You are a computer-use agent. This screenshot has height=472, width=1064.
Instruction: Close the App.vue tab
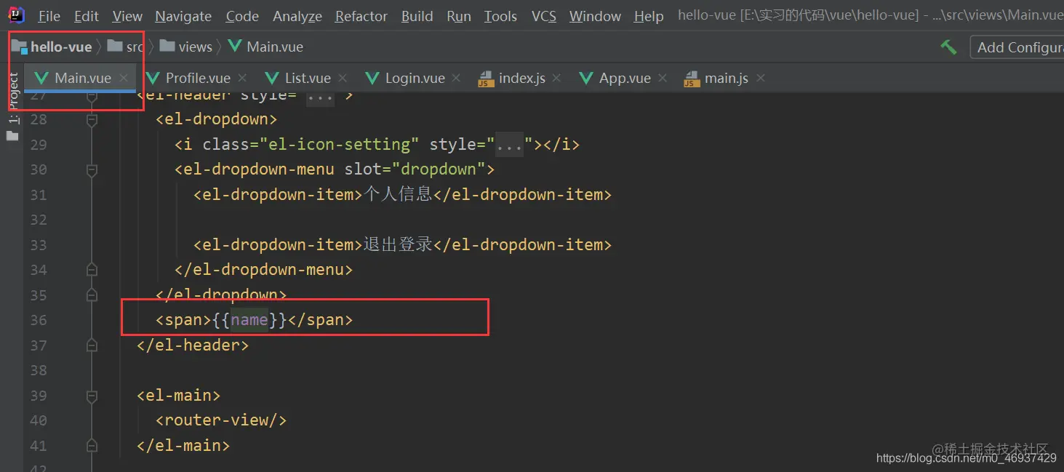click(x=663, y=78)
